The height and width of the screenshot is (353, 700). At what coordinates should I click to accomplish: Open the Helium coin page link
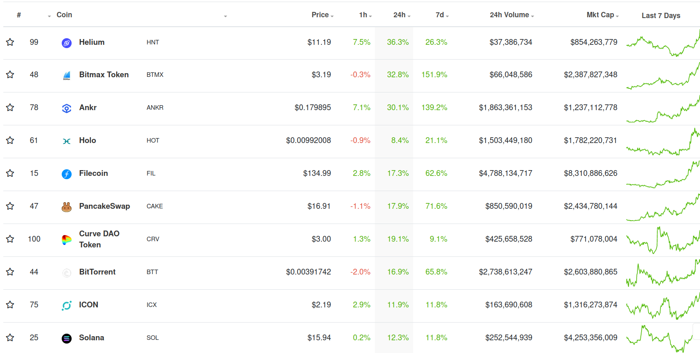click(x=92, y=42)
